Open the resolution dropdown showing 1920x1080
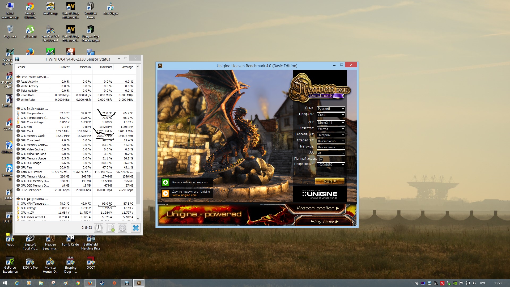 pos(331,165)
